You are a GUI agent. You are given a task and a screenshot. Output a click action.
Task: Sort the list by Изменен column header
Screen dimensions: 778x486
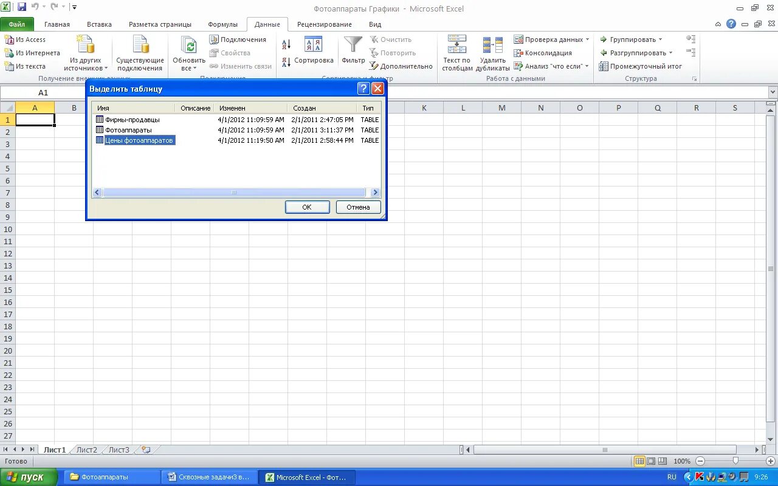(250, 108)
